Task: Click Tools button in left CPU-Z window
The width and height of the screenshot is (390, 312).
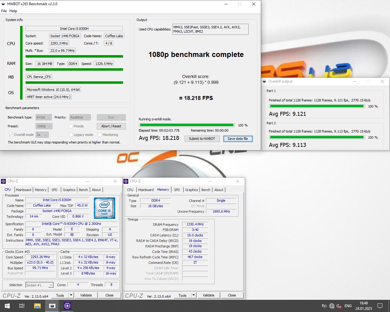Action: 60,295
